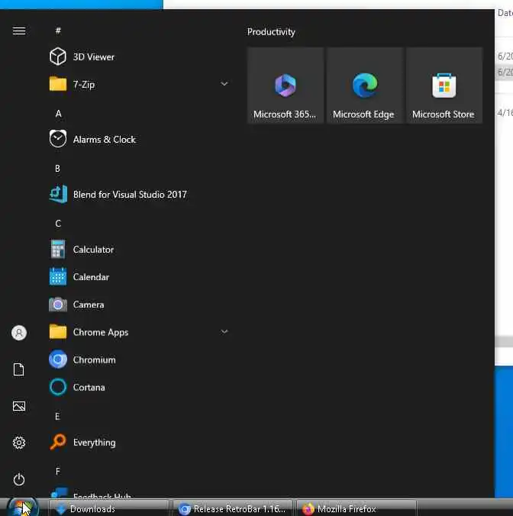Open the Microsoft Store tile
513x516 pixels.
pos(444,85)
